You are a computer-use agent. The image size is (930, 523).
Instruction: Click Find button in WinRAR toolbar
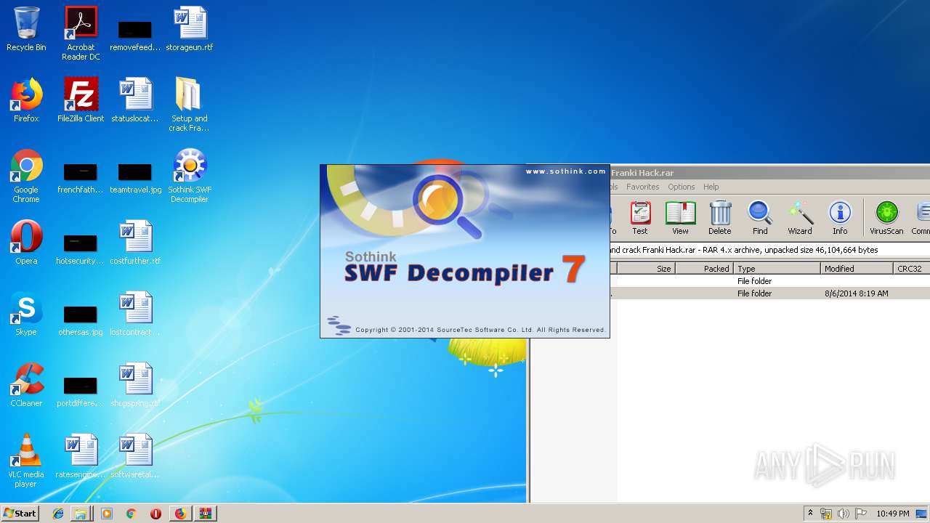pyautogui.click(x=760, y=218)
